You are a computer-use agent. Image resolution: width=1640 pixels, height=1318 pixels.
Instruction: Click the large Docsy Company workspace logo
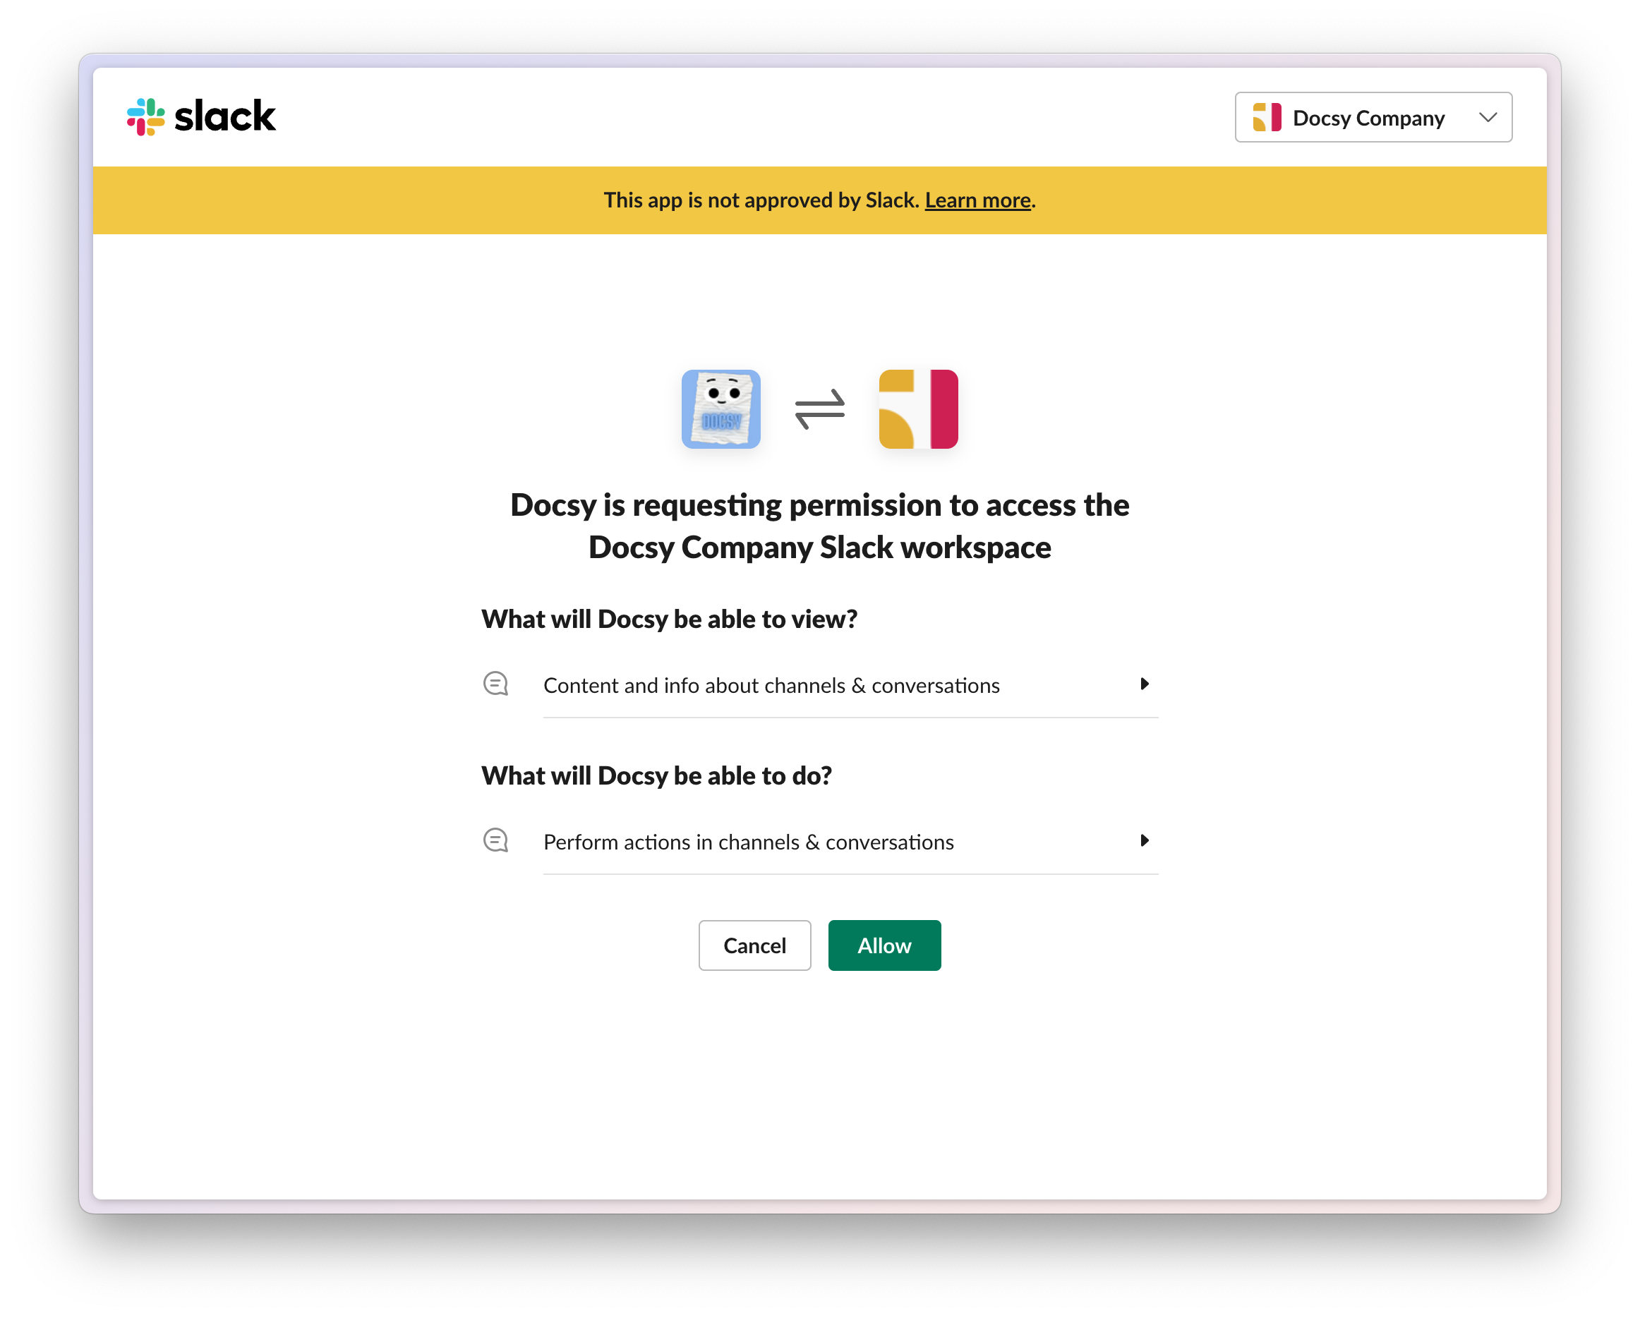918,409
